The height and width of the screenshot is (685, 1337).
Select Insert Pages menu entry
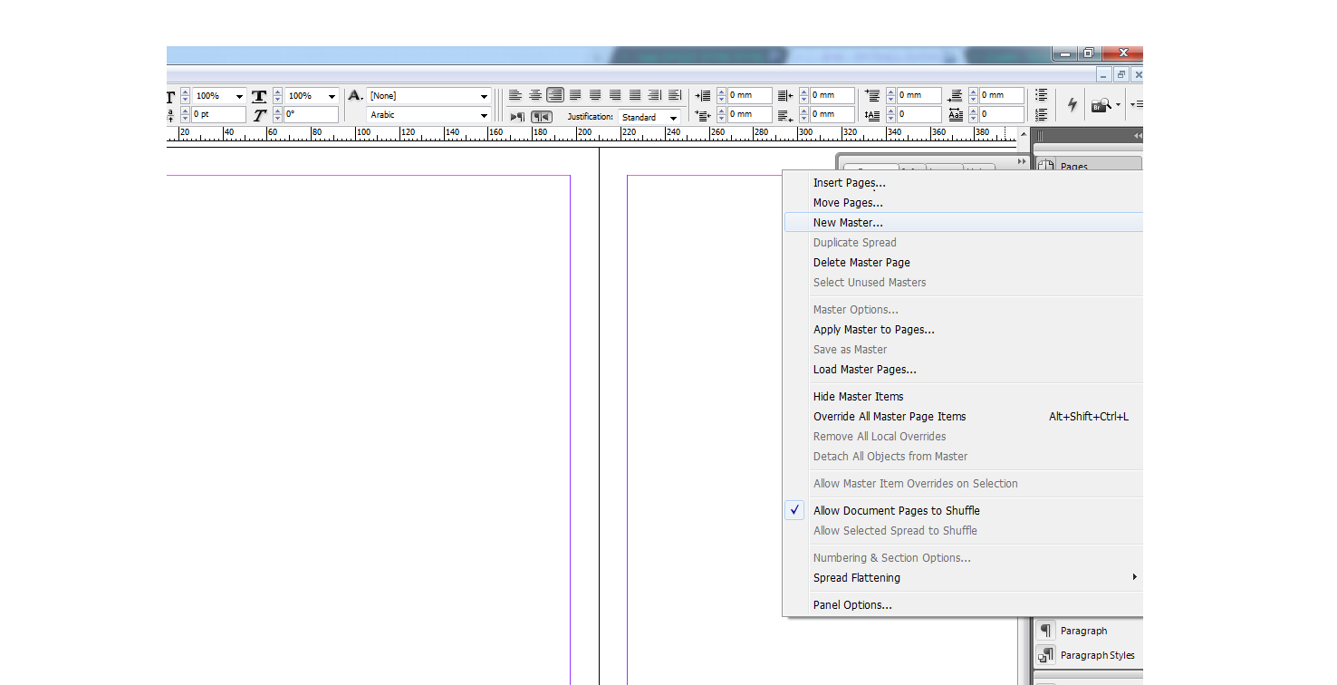point(849,183)
